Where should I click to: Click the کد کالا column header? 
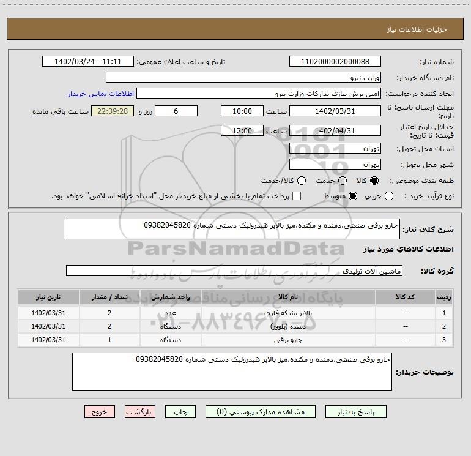[405, 297]
